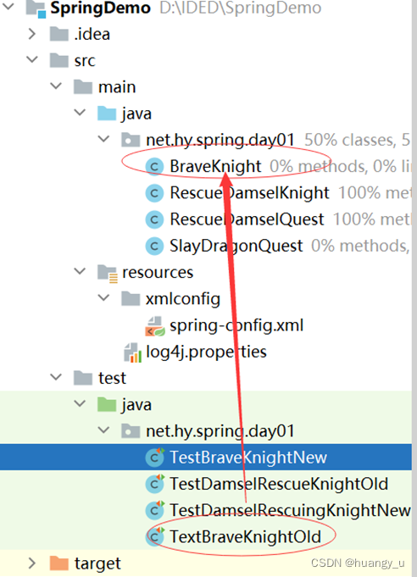Expand the target folder arrow
This screenshot has width=417, height=577.
point(32,563)
